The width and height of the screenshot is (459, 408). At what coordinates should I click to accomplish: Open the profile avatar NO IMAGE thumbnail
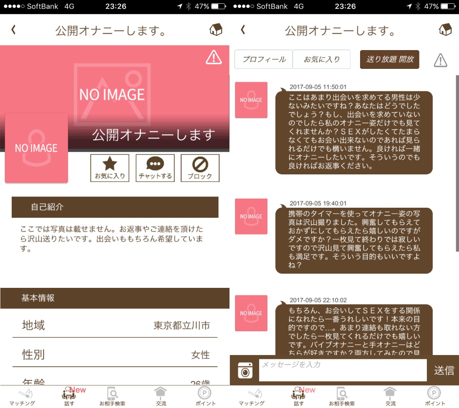point(36,148)
